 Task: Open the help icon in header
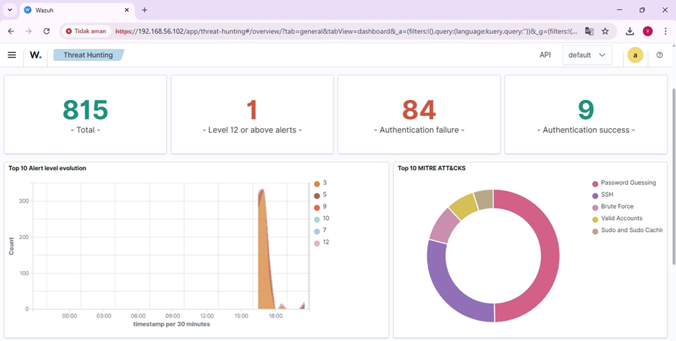(x=659, y=55)
